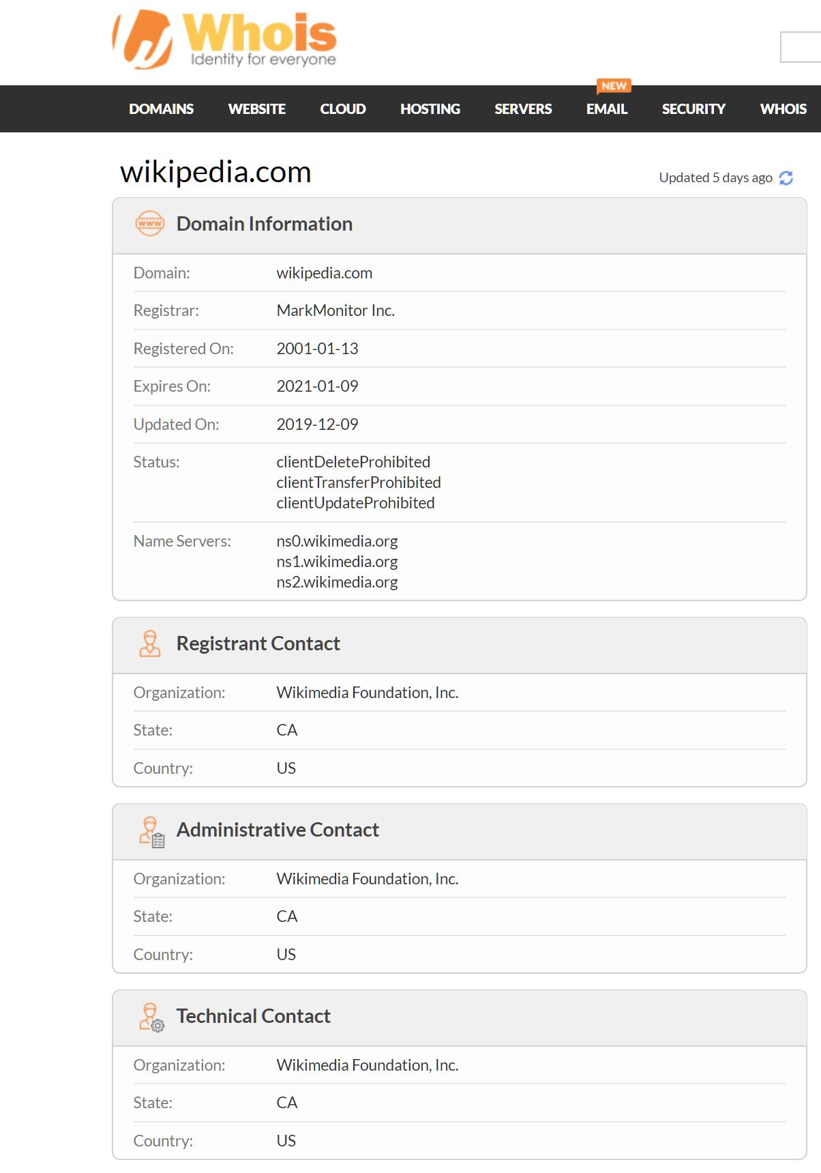Click the NEW badge above Email
Screen dimensions: 821x1173
pyautogui.click(x=614, y=86)
